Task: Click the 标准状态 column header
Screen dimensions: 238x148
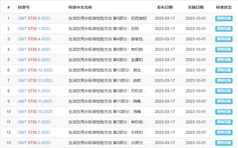Action: 224,7
